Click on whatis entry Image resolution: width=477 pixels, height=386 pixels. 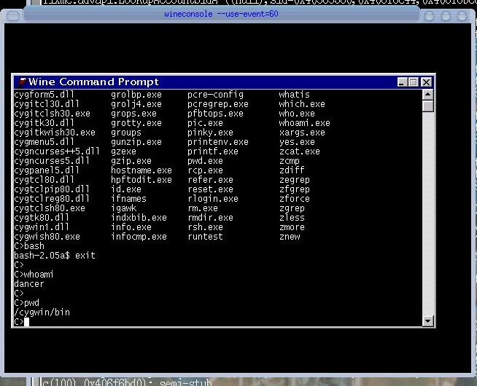point(295,95)
